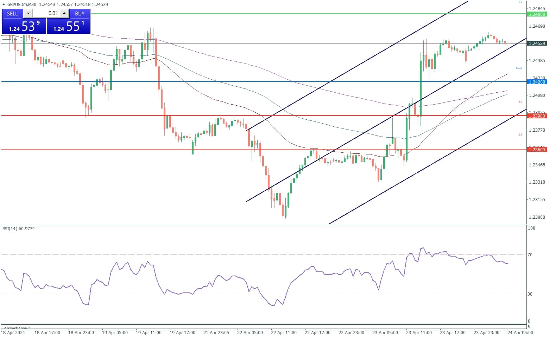Screen dimensions: 549x337
Task: Select the blue 1.24200 price level label
Action: (537, 82)
